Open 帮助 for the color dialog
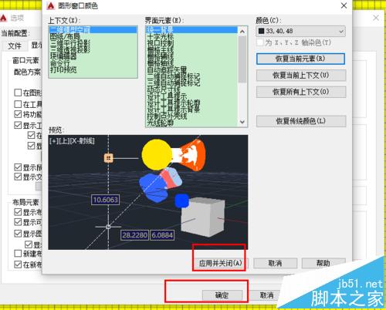386x310 pixels. pyautogui.click(x=323, y=263)
